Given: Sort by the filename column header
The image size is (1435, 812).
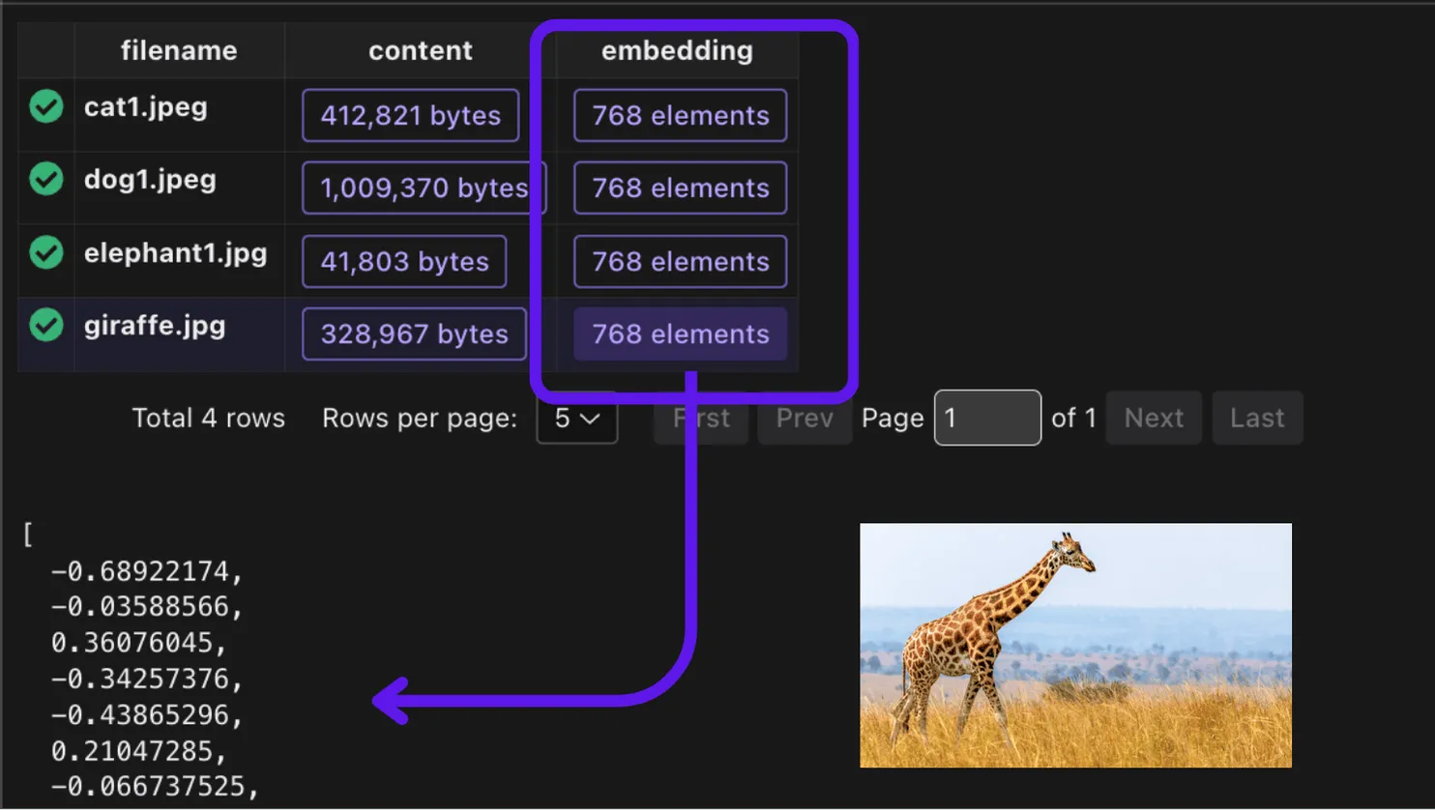Looking at the screenshot, I should point(178,50).
